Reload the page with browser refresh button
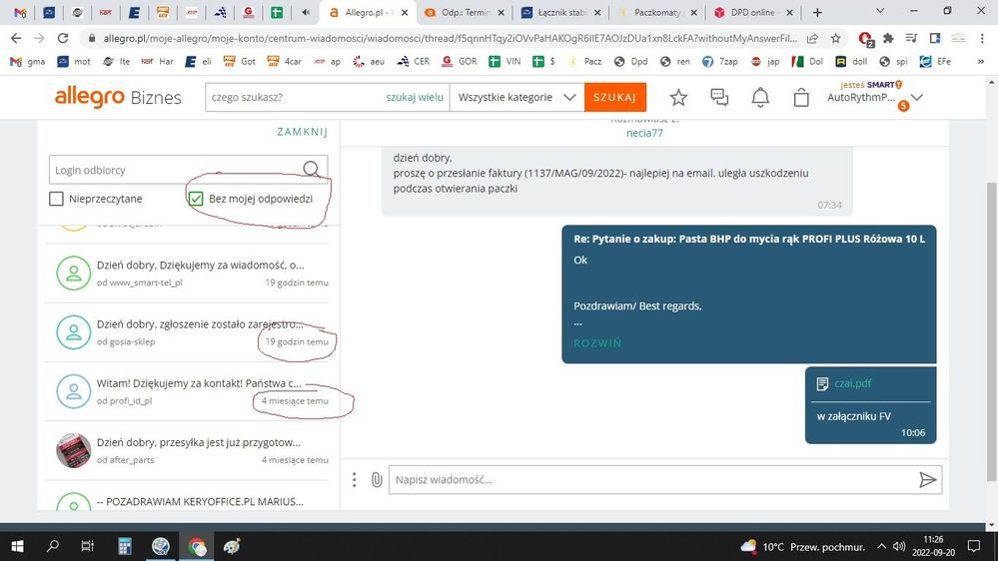Screen dimensions: 998x561 (62, 38)
